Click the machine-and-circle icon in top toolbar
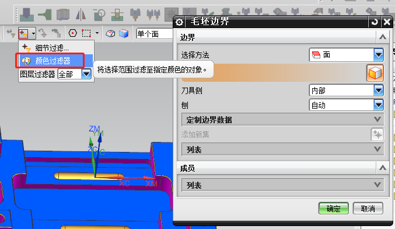Image resolution: width=395 pixels, height=229 pixels. (x=99, y=15)
